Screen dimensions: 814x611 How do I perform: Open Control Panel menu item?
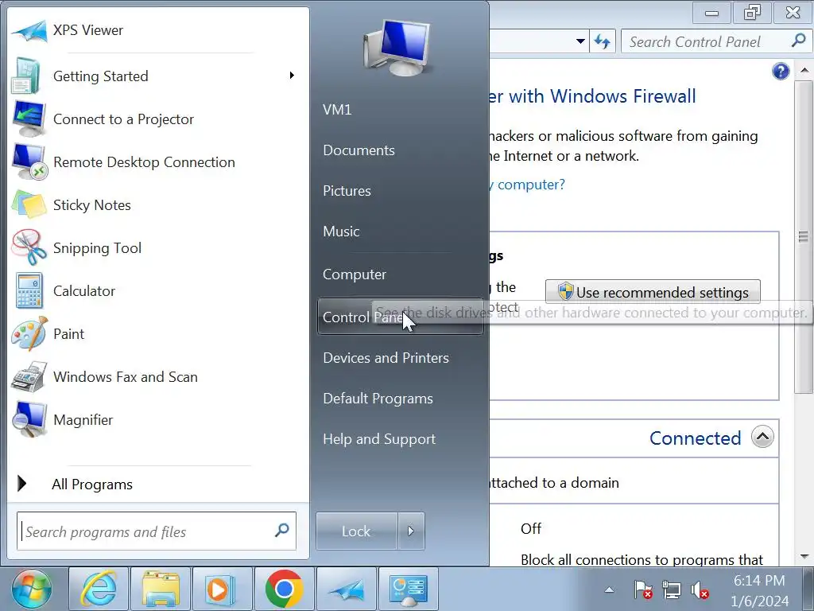click(401, 317)
